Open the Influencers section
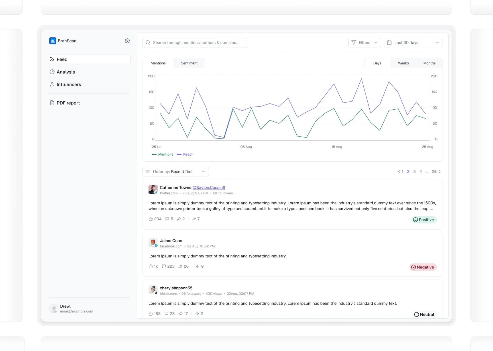This screenshot has height=351, width=493. point(89,84)
